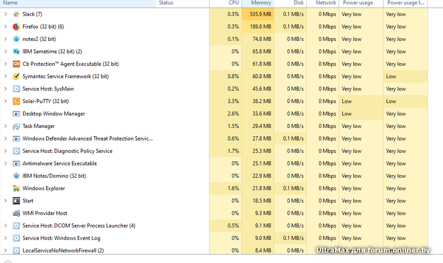The height and width of the screenshot is (263, 443).
Task: Select the Antimalware Service Executable row
Action: tap(59, 163)
